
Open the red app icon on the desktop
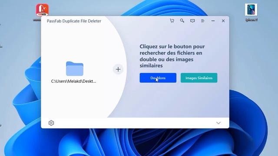click(42, 10)
